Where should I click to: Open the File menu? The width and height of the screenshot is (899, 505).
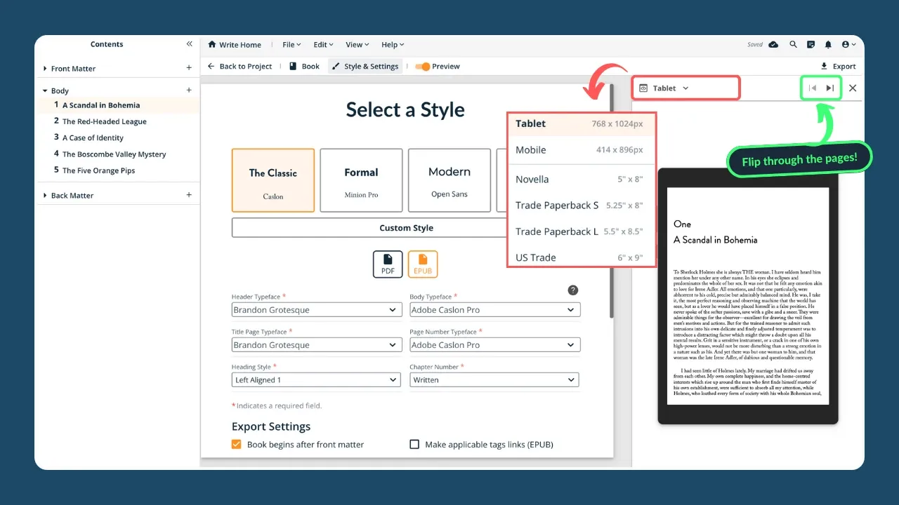click(x=291, y=45)
